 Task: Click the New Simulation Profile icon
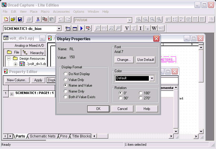(68, 28)
